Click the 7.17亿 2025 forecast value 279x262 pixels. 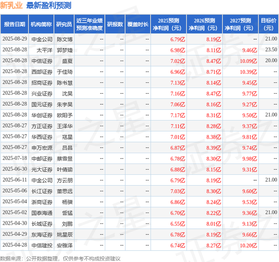point(178,115)
